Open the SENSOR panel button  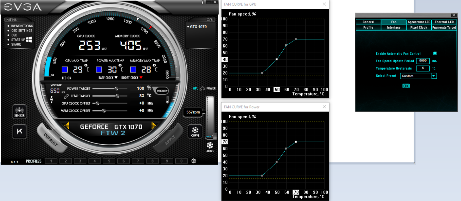pos(19,112)
